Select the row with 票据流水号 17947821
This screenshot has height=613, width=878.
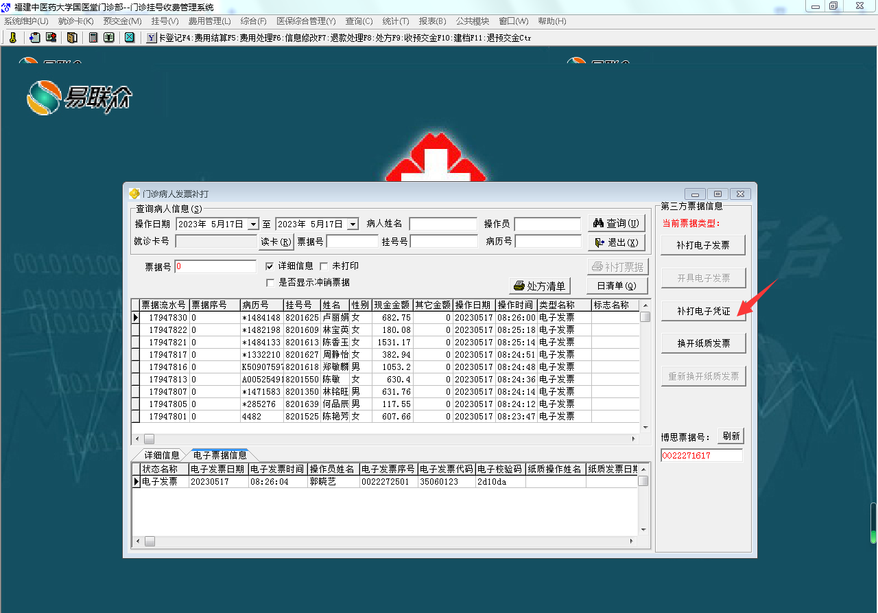pos(385,343)
